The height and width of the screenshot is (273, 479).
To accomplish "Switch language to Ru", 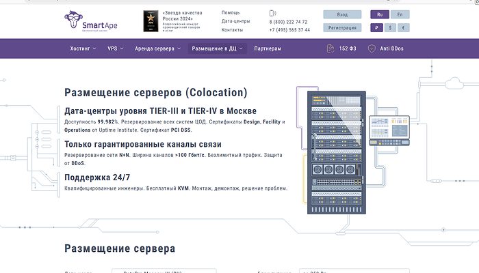I will coord(380,14).
